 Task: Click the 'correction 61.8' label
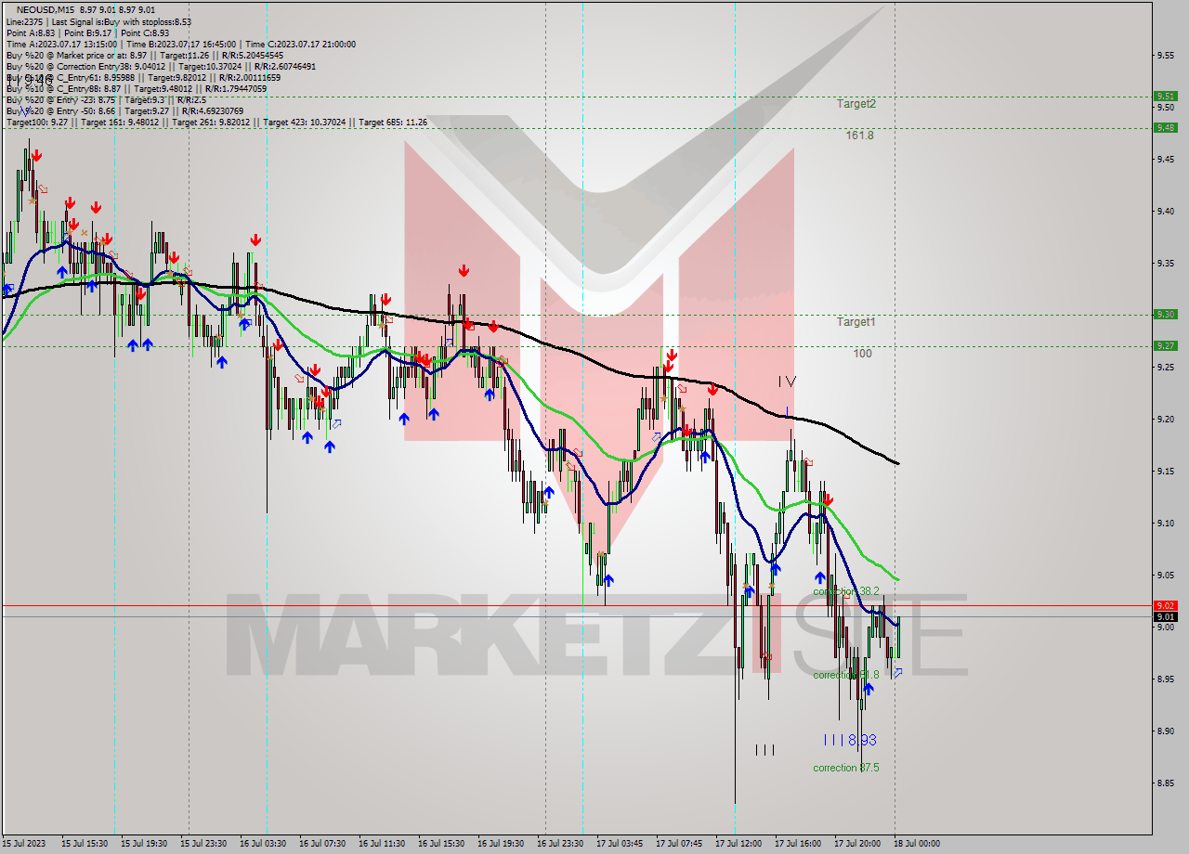[845, 675]
